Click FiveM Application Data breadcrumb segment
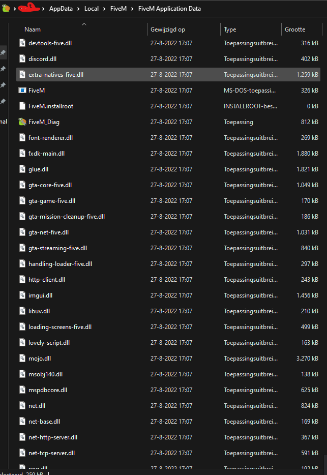Image resolution: width=327 pixels, height=475 pixels. point(169,9)
